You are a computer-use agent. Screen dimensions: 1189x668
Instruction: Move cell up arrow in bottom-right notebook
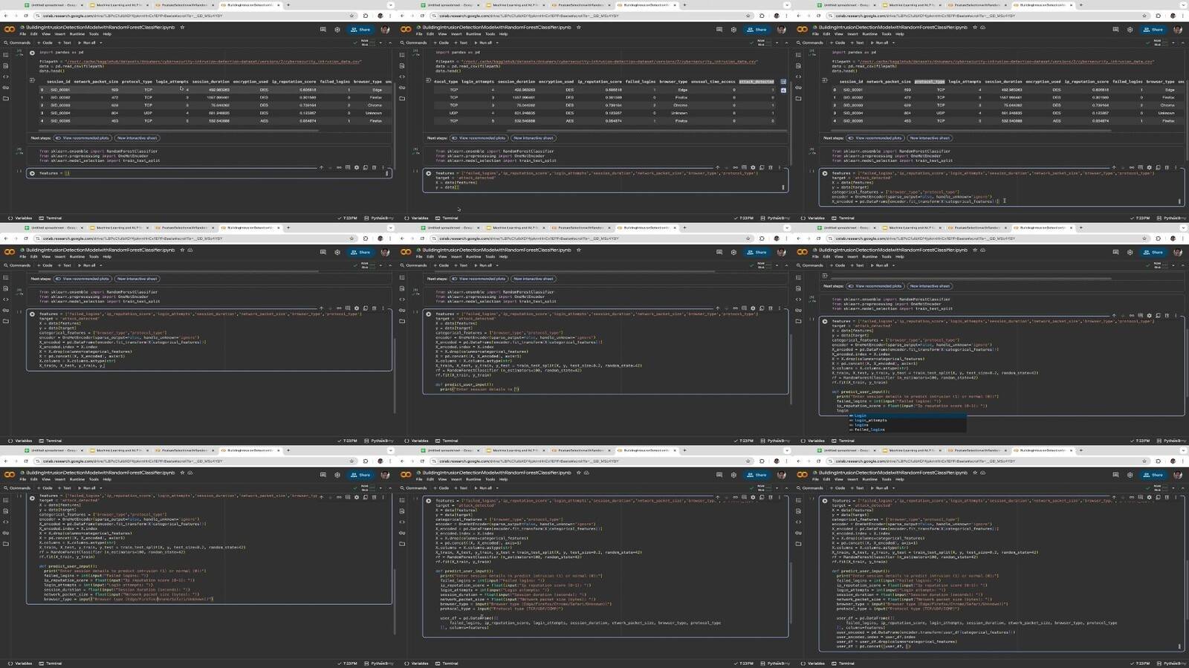click(1113, 497)
